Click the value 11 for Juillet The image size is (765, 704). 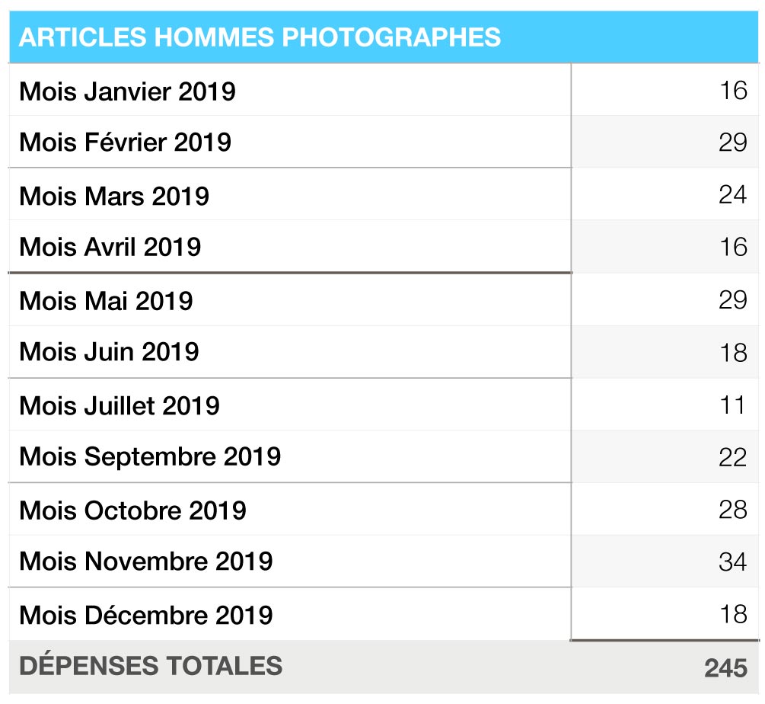732,405
